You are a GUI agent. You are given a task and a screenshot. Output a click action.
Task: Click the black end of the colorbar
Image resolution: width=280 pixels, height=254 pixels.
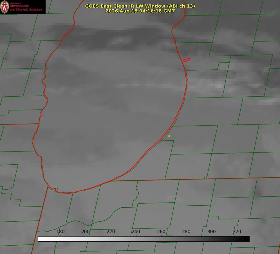(x=247, y=239)
